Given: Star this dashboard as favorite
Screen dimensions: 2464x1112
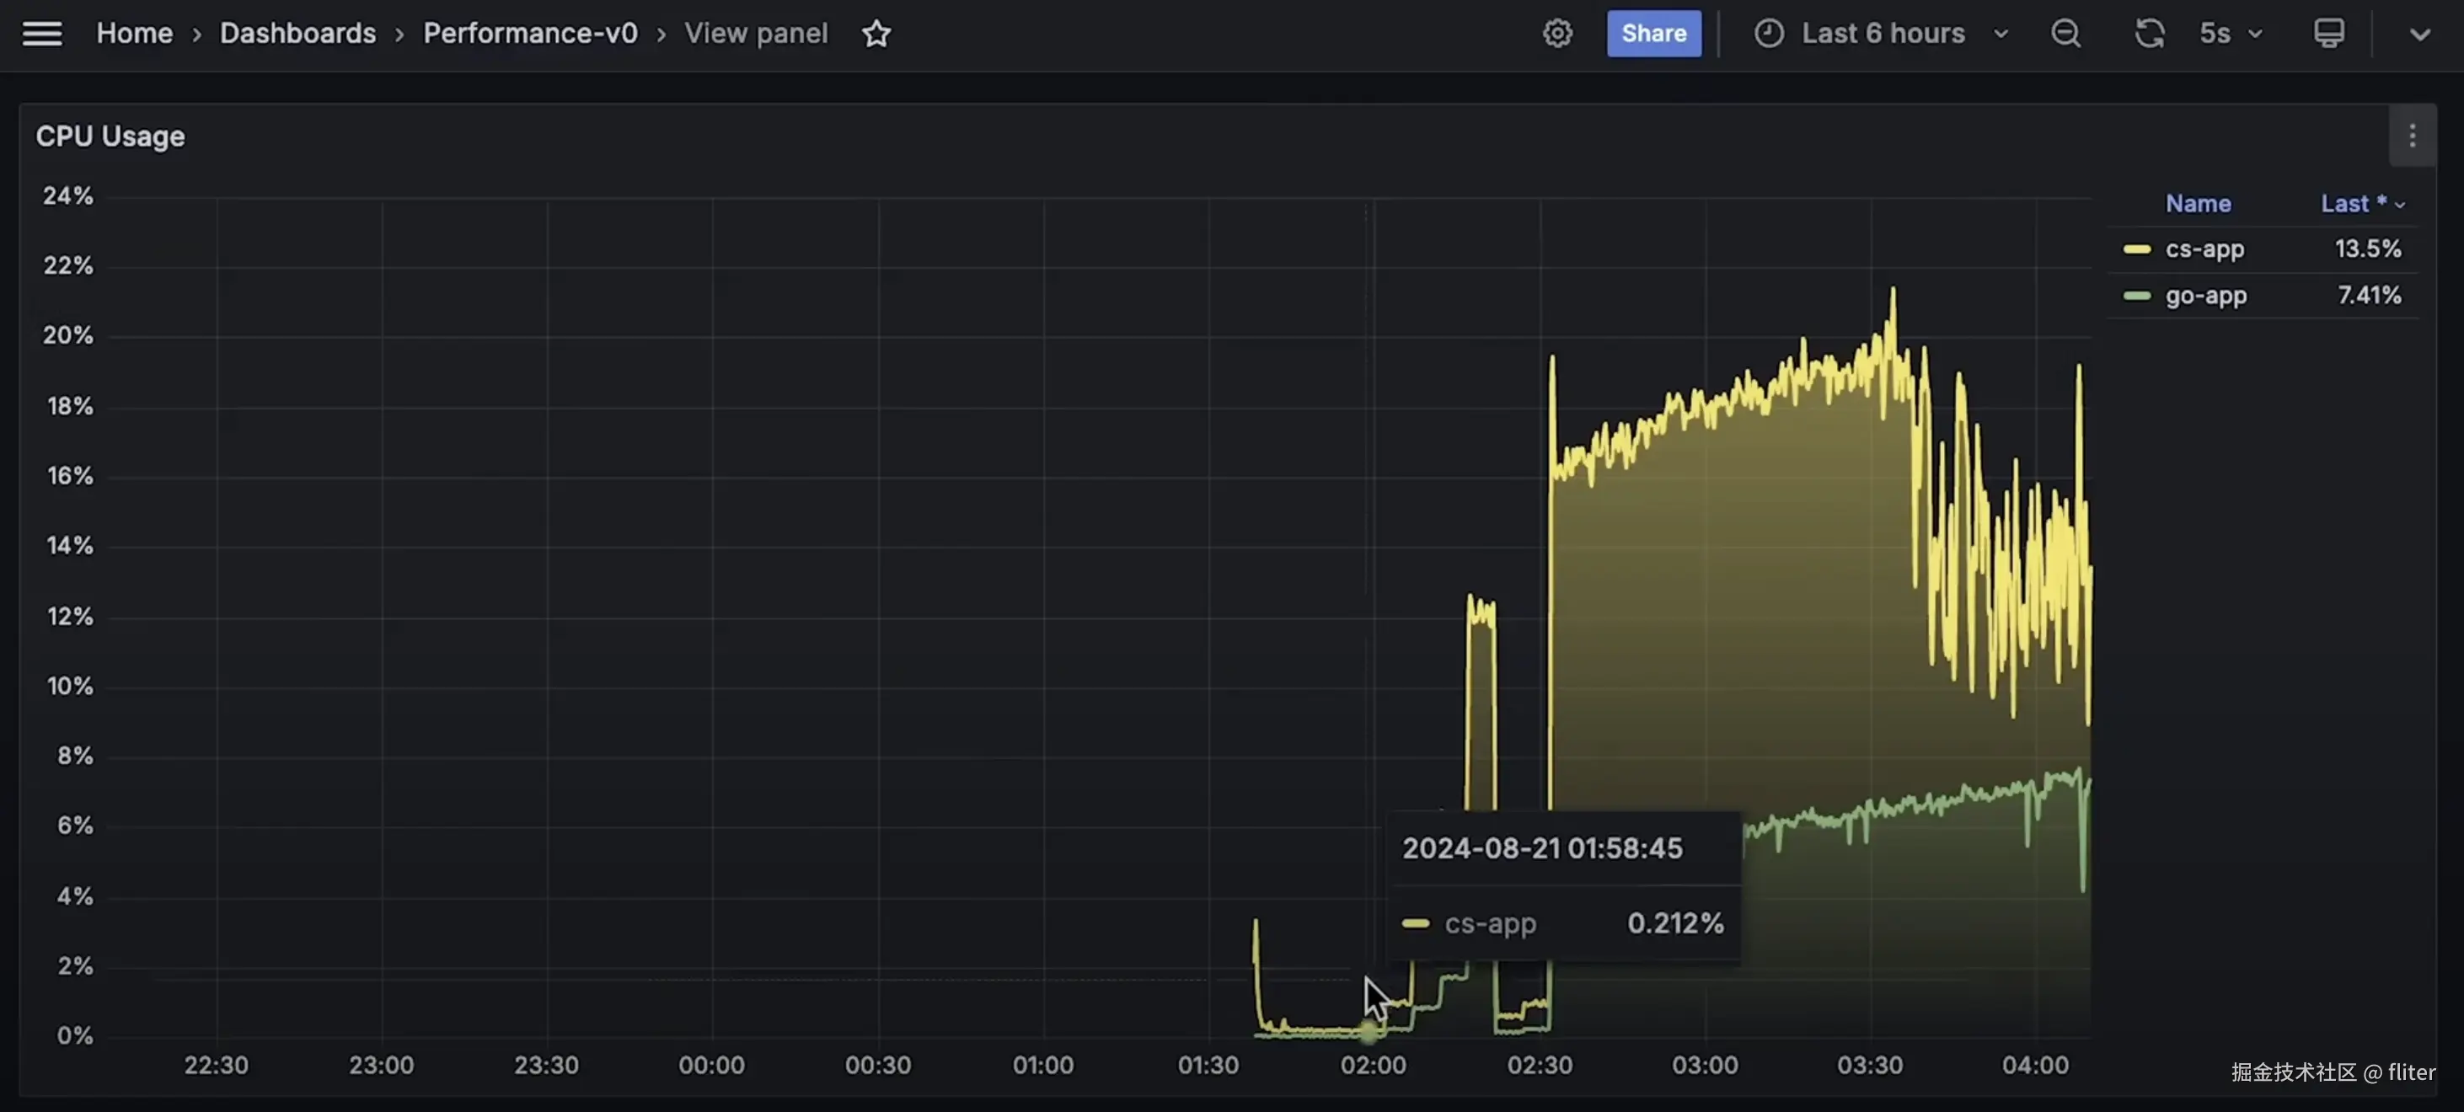Looking at the screenshot, I should (x=876, y=34).
